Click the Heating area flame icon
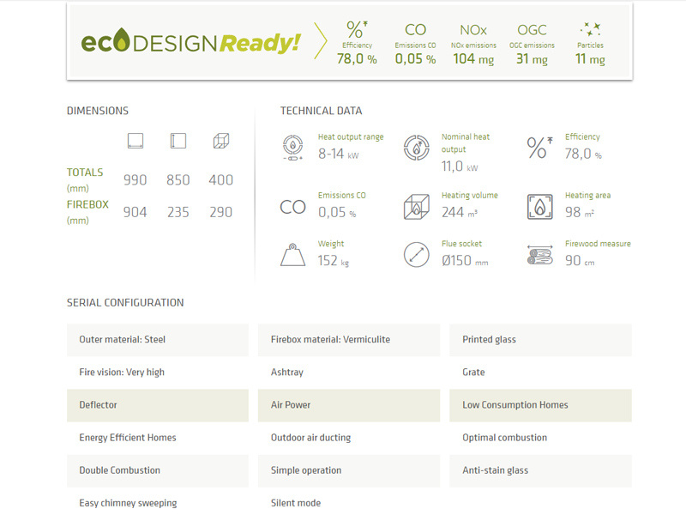This screenshot has height=515, width=686. tap(540, 207)
